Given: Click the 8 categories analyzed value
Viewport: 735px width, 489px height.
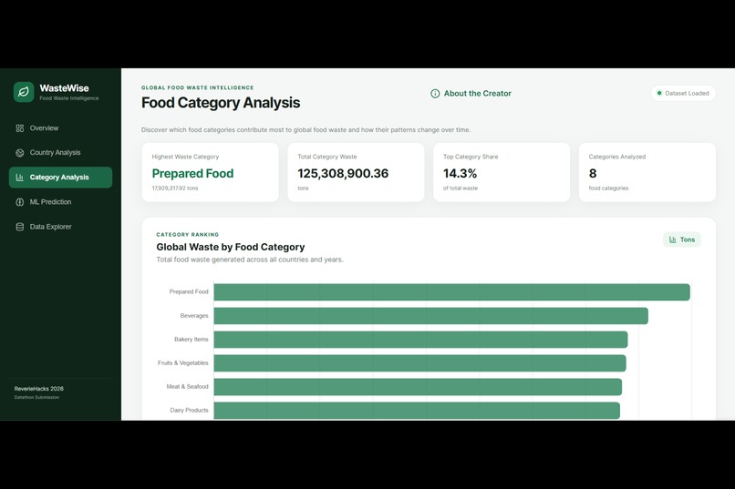Looking at the screenshot, I should (593, 174).
